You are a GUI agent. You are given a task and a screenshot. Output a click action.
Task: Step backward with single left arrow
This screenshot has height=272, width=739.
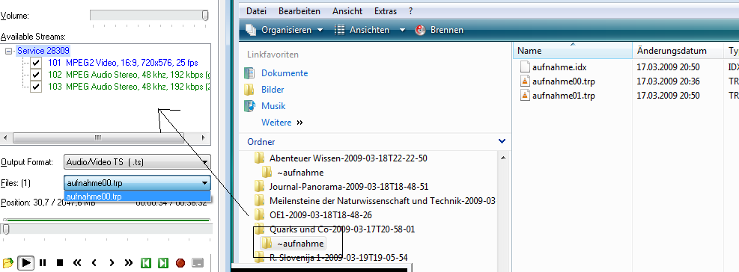pyautogui.click(x=94, y=263)
